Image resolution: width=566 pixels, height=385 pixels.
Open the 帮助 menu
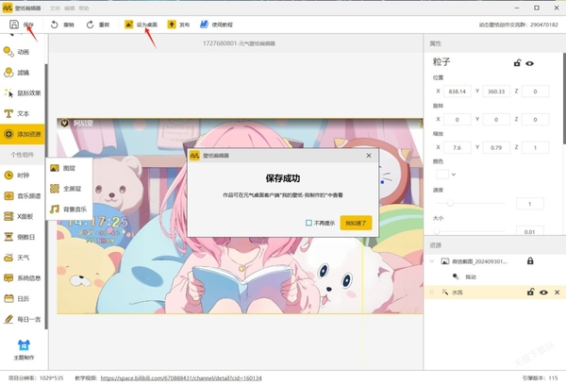tap(84, 8)
